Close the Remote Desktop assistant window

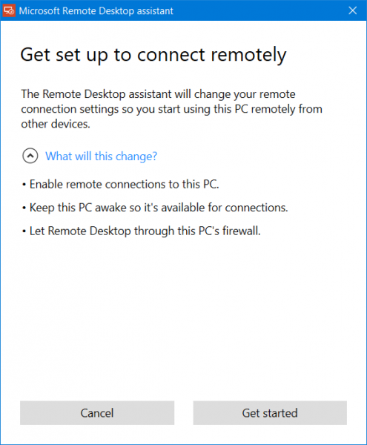[x=352, y=11]
